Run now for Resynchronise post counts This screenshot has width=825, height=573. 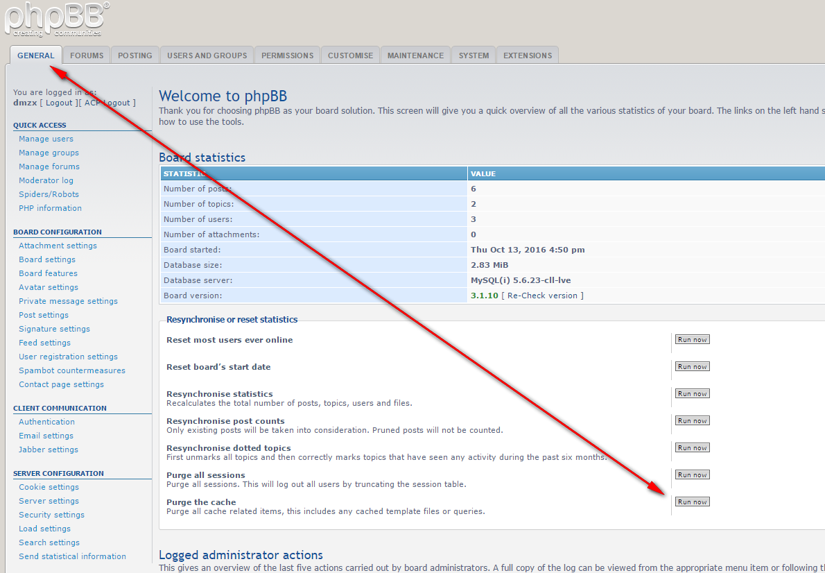click(692, 421)
